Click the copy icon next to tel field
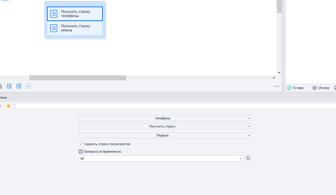This screenshot has height=195, width=336. click(x=248, y=158)
